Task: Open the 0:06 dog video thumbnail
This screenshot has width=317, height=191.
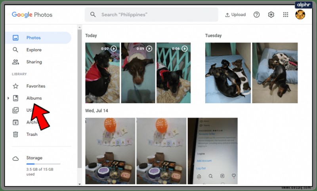Action: tap(174, 73)
